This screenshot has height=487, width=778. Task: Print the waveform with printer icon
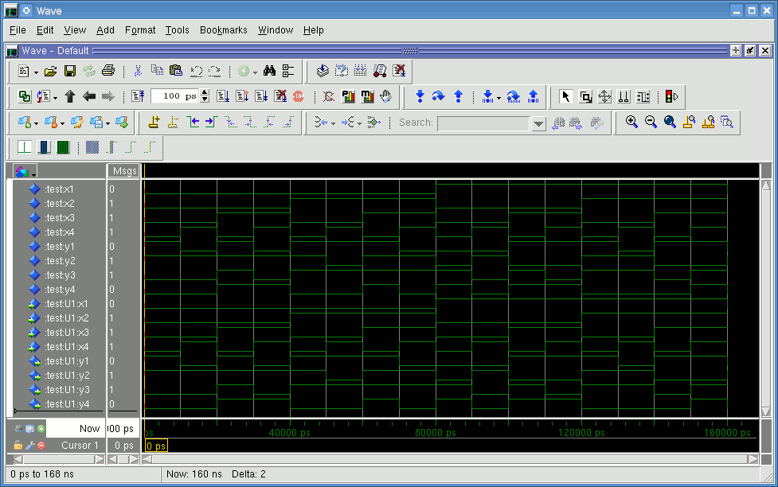click(108, 71)
